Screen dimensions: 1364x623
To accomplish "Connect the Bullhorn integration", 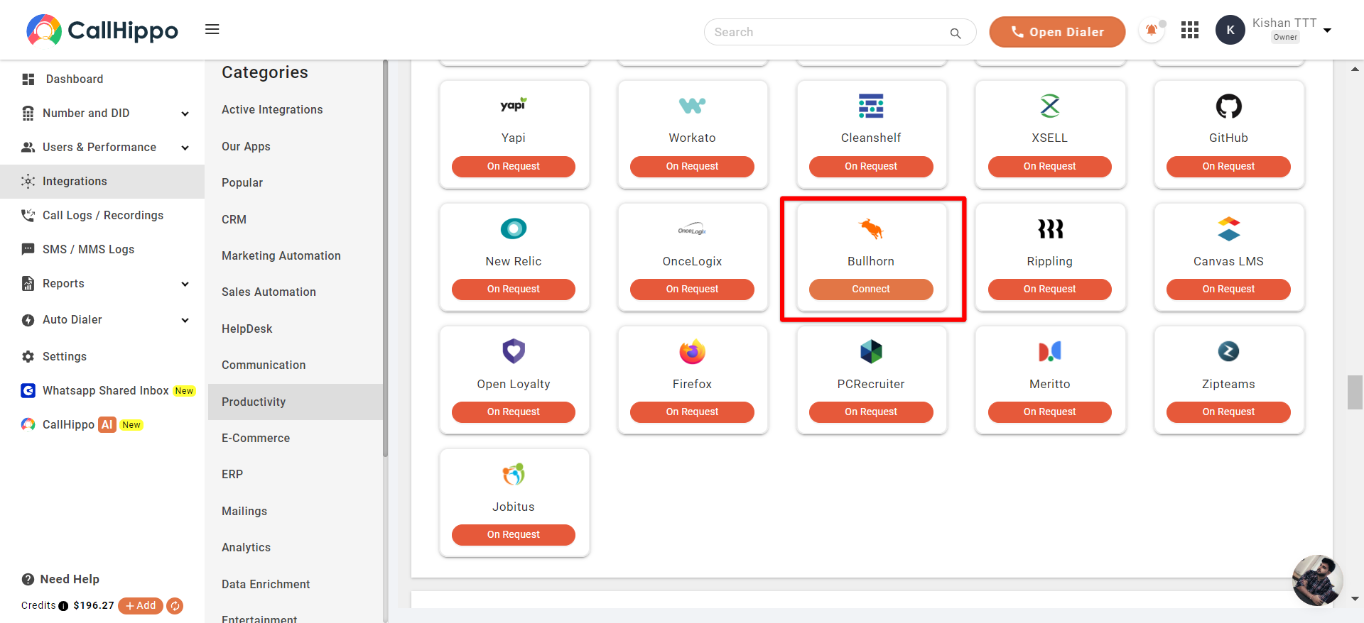I will (871, 290).
